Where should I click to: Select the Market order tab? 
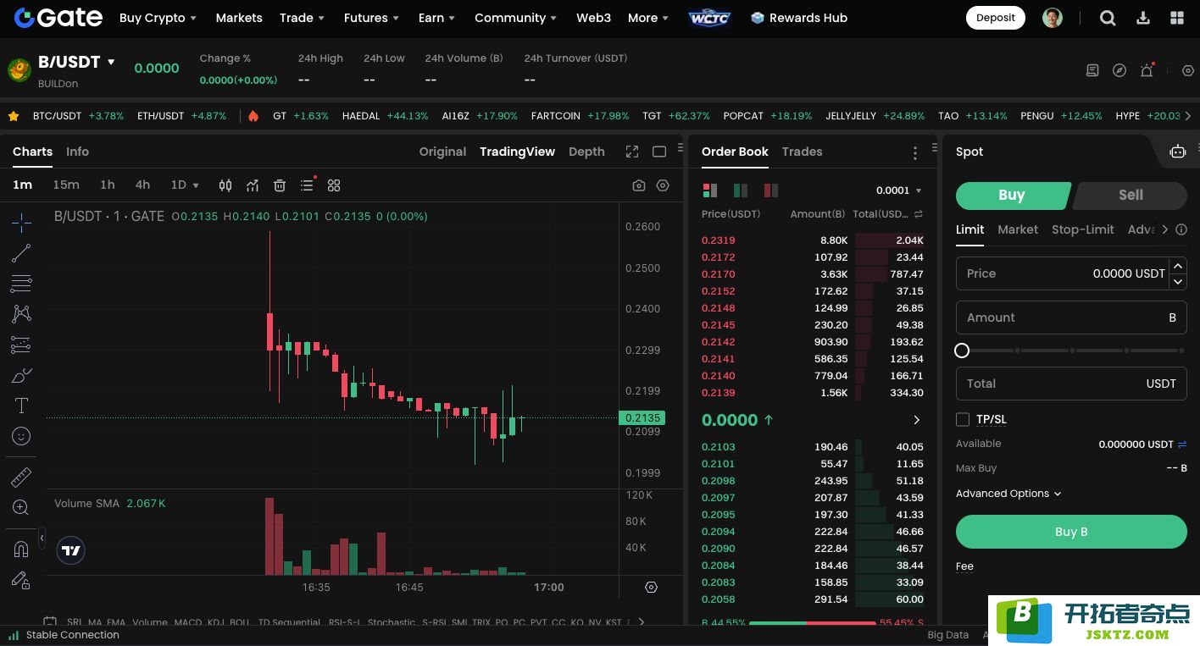coord(1018,229)
